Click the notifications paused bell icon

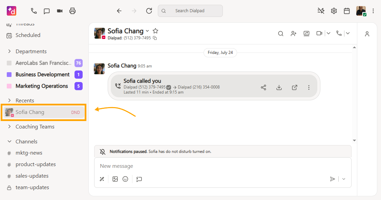[x=103, y=152]
